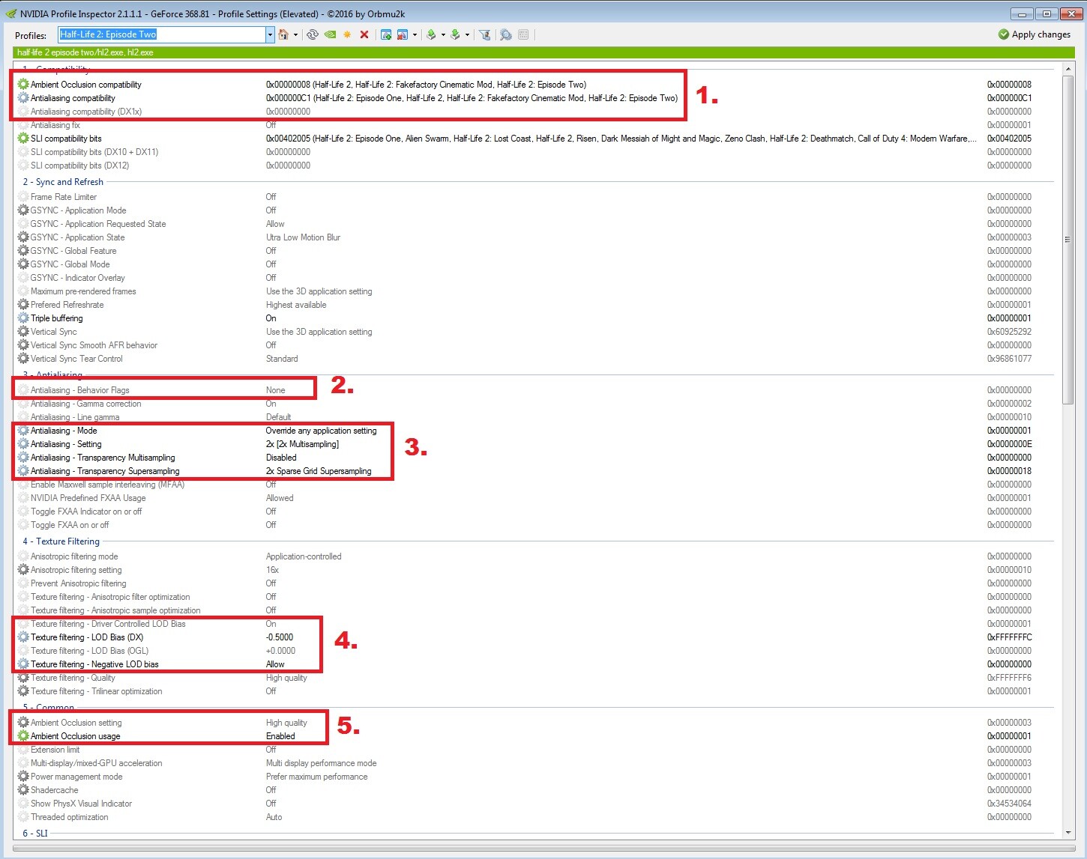Select the '6 - SLI' group header
The image size is (1087, 859).
[x=34, y=834]
